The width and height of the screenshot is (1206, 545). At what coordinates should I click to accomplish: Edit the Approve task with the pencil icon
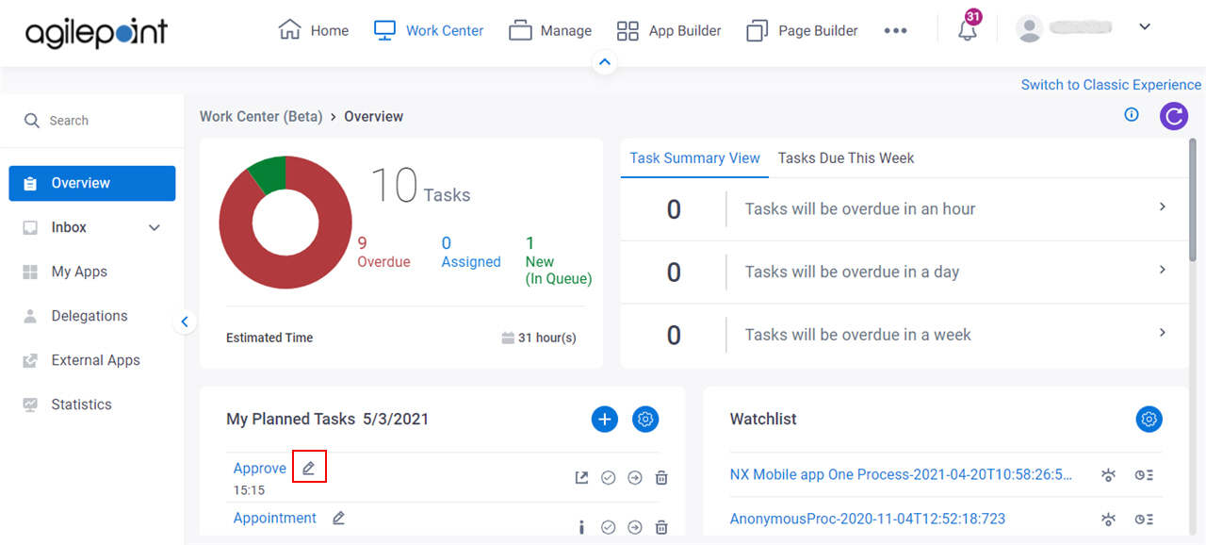309,468
